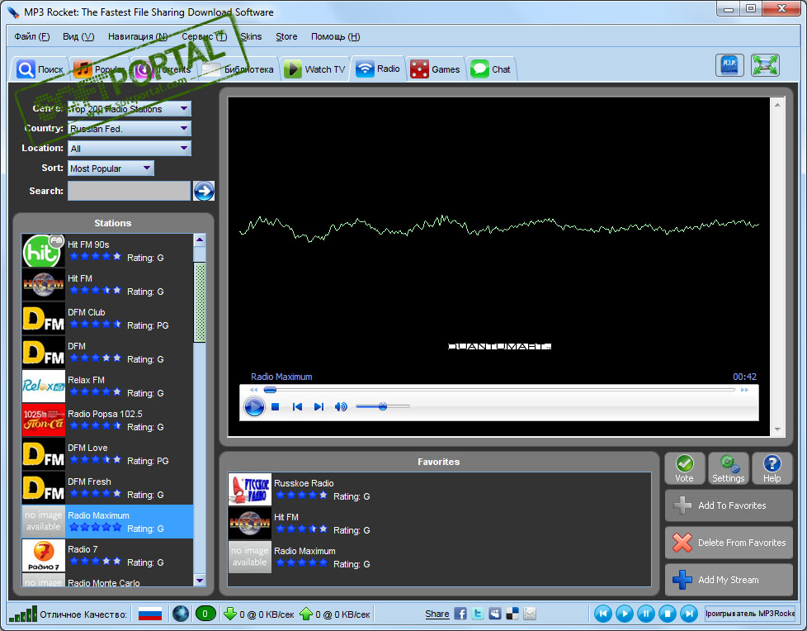This screenshot has width=807, height=631.
Task: Click next track in embedded player
Action: [x=319, y=407]
